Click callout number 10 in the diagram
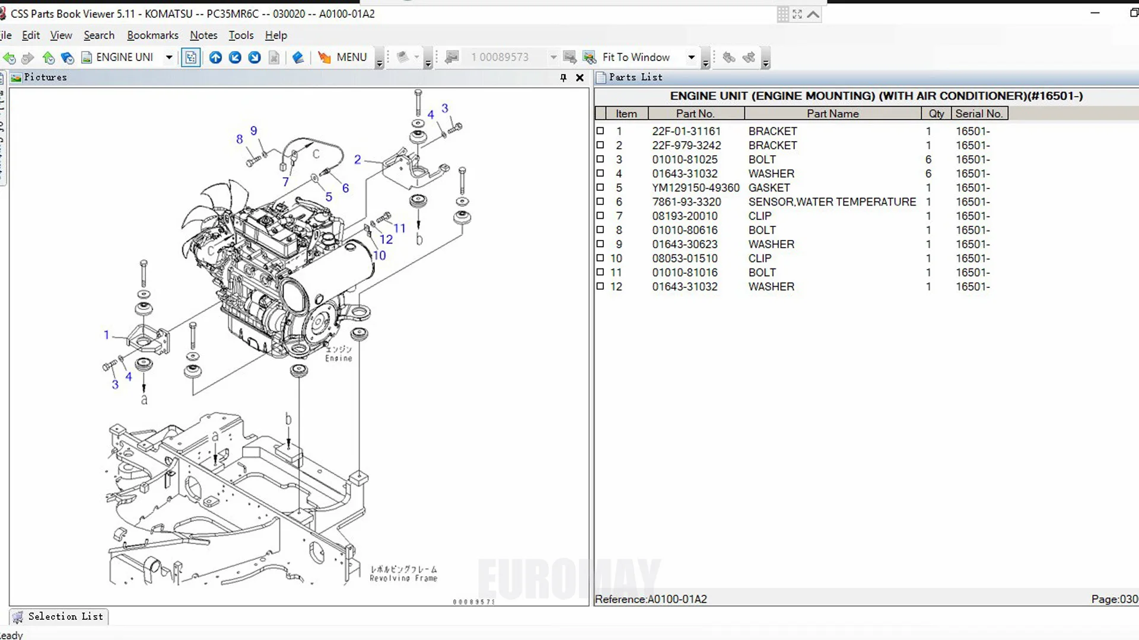Viewport: 1139px width, 640px height. coord(380,255)
